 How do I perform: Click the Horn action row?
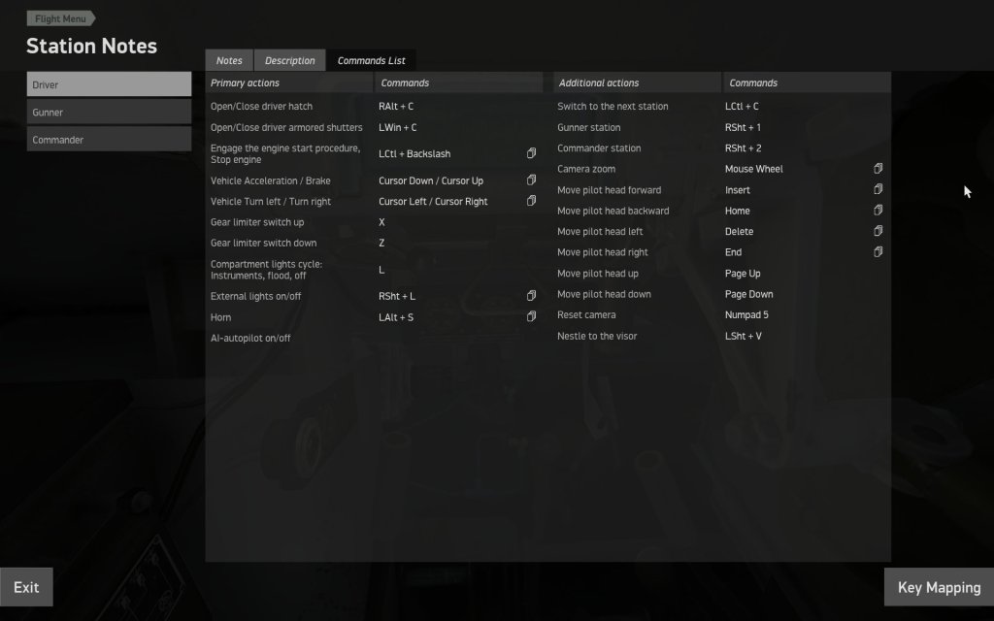(291, 317)
